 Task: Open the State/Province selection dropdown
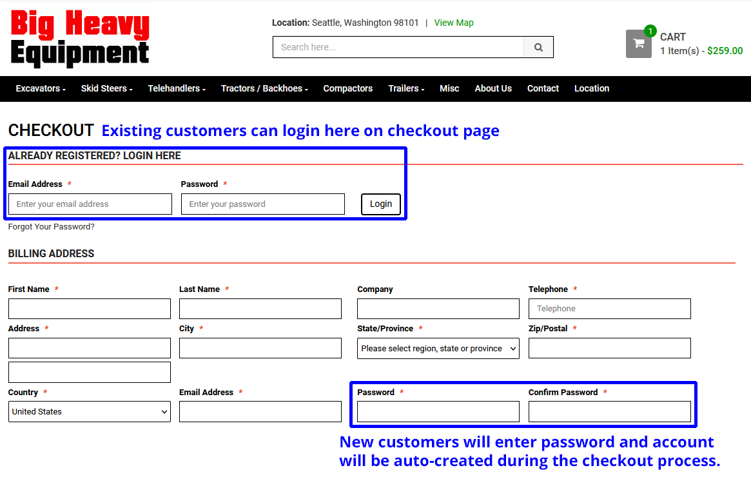[x=438, y=348]
